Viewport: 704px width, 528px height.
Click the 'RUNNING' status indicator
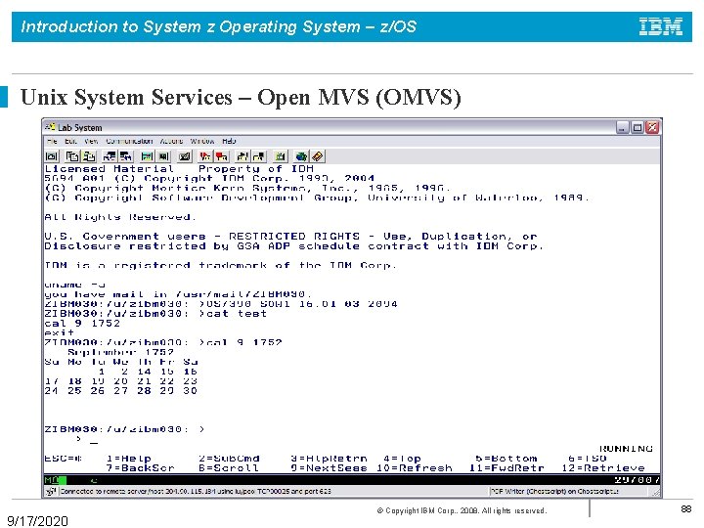[x=627, y=449]
